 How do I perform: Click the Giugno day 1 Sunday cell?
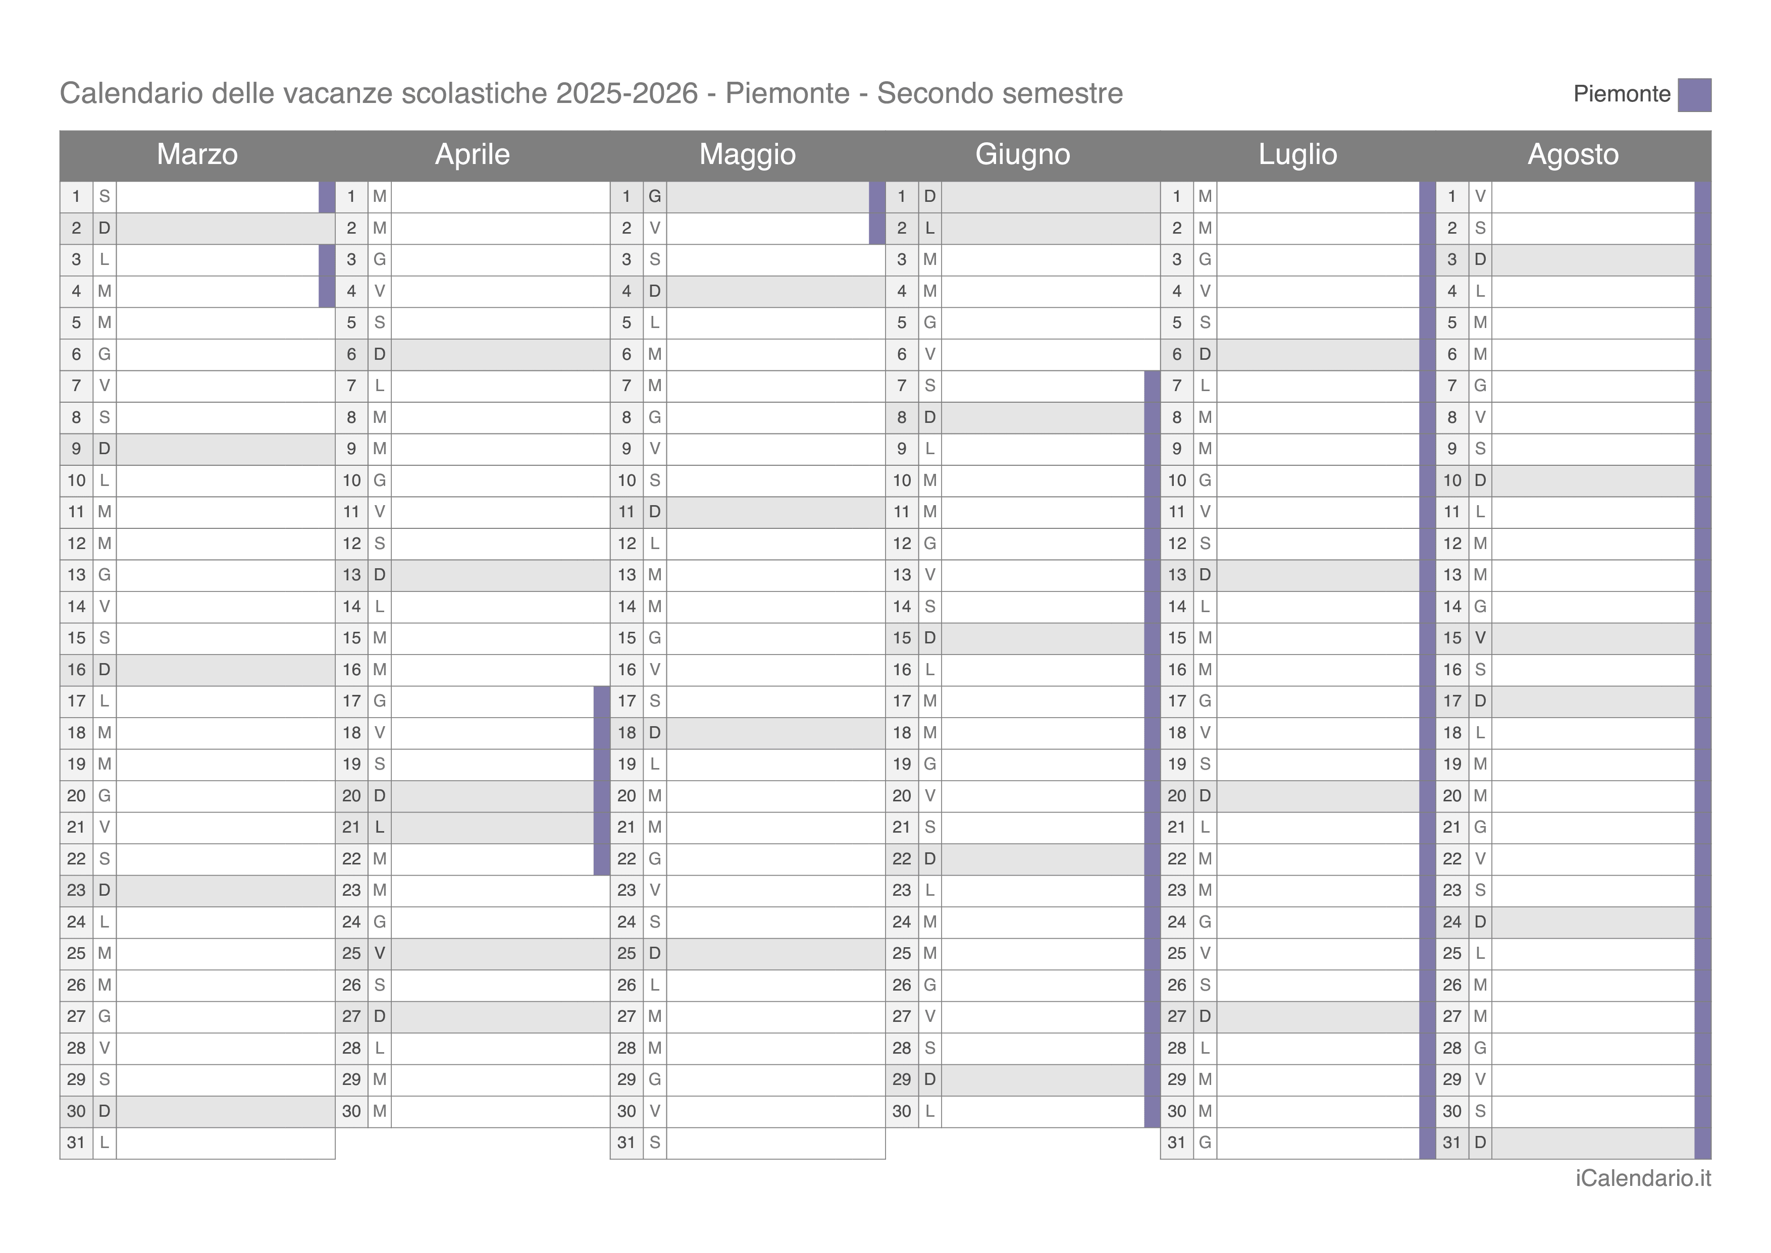pos(1022,197)
